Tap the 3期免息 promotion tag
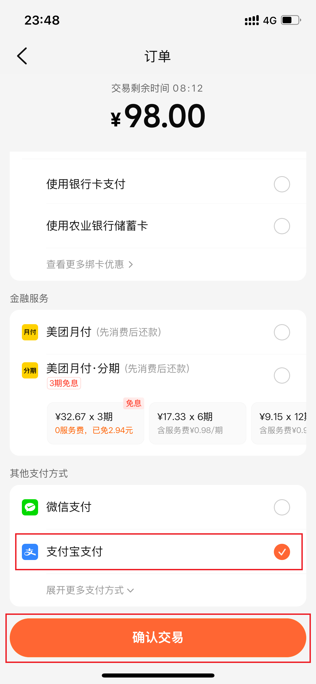316x684 pixels. click(64, 383)
